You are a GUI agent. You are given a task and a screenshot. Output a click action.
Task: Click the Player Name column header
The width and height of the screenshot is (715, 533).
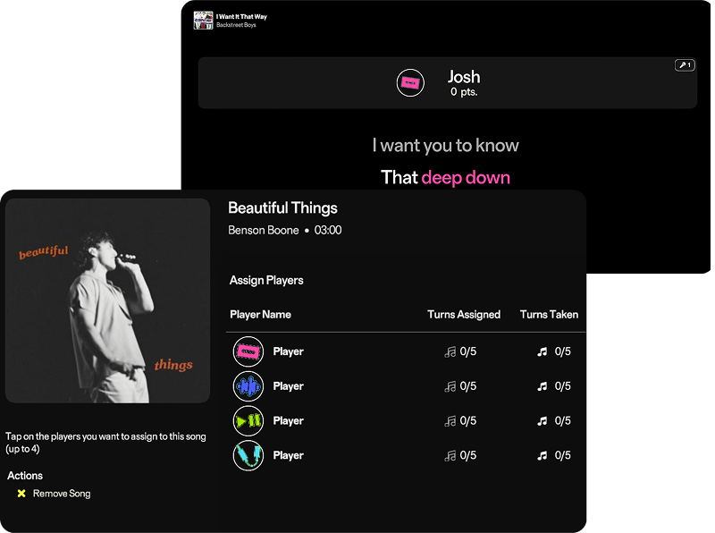tap(260, 315)
